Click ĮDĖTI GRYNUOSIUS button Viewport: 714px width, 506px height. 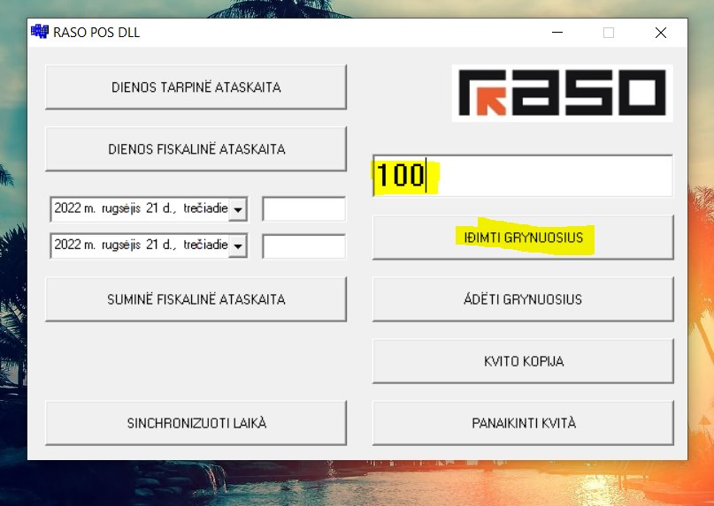pyautogui.click(x=523, y=299)
